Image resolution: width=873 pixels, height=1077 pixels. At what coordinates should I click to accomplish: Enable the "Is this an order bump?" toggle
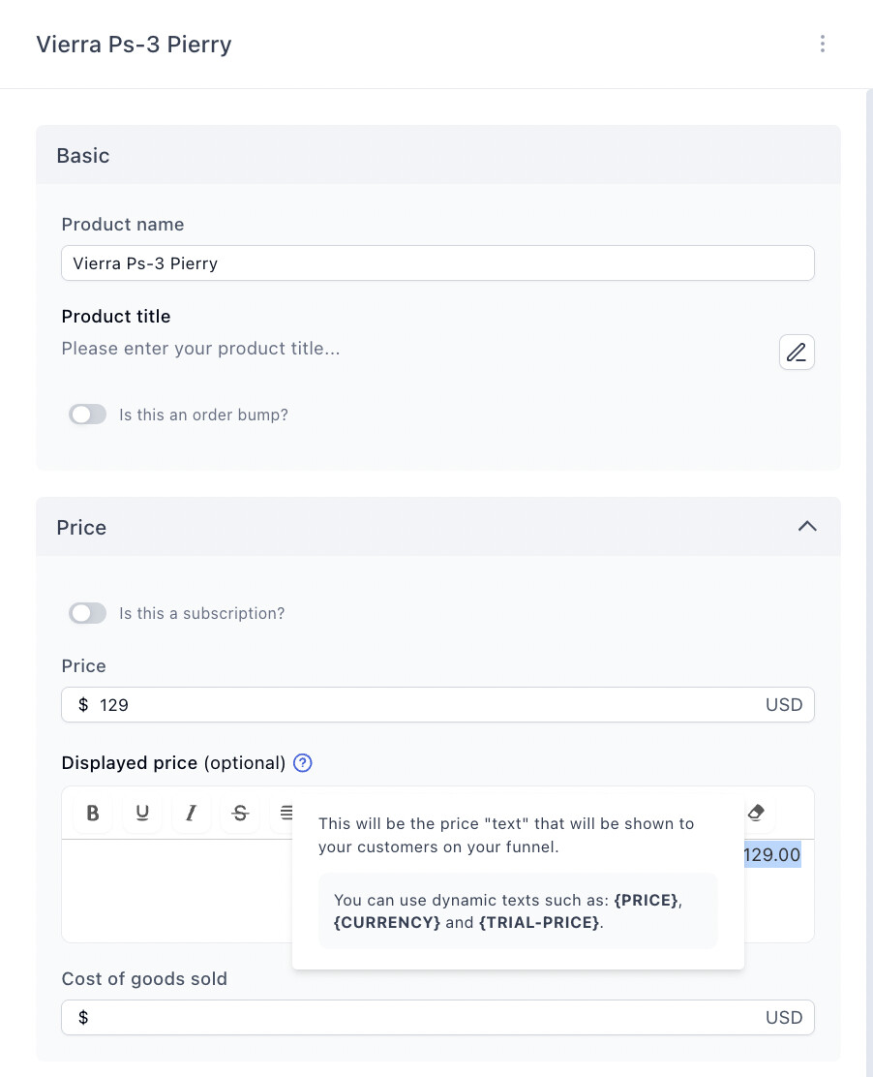(87, 415)
